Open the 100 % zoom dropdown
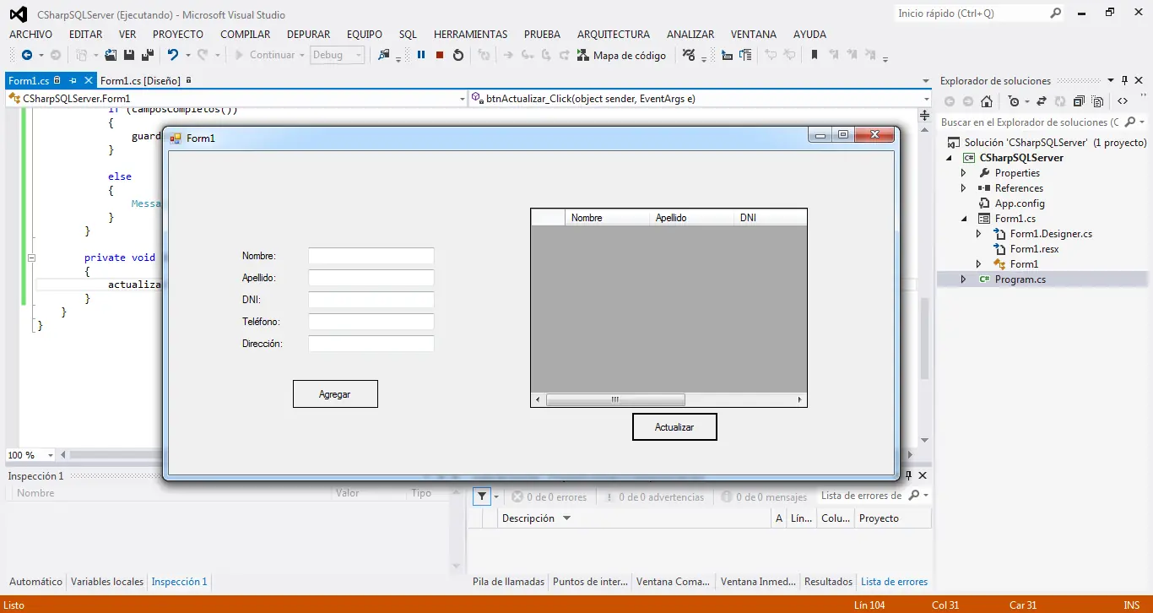Screen dimensions: 1153x613 click(x=51, y=455)
